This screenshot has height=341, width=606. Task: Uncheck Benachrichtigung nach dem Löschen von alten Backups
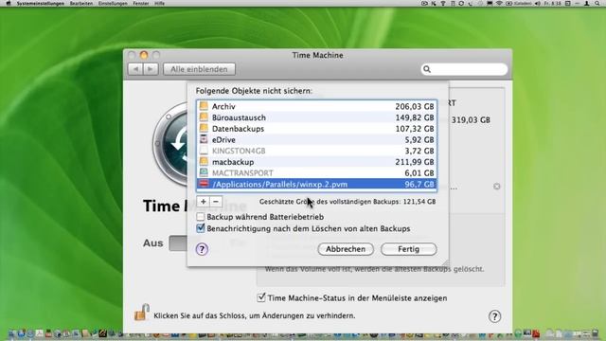(x=200, y=228)
